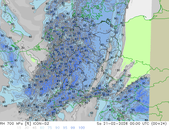
Task: Click the '(00+24)' forecast offset text
Action: pyautogui.click(x=159, y=124)
